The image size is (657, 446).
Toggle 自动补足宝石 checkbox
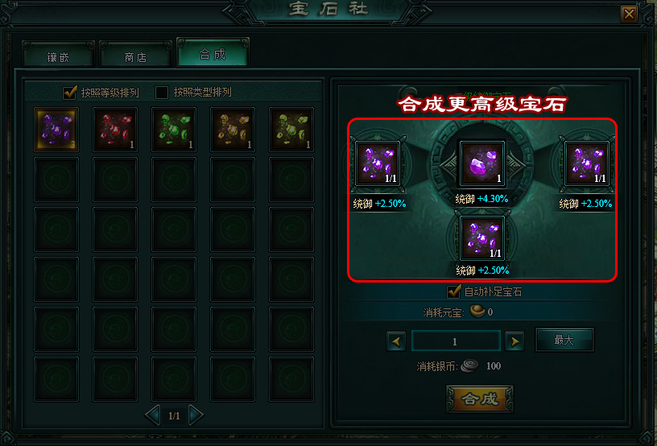tap(454, 291)
